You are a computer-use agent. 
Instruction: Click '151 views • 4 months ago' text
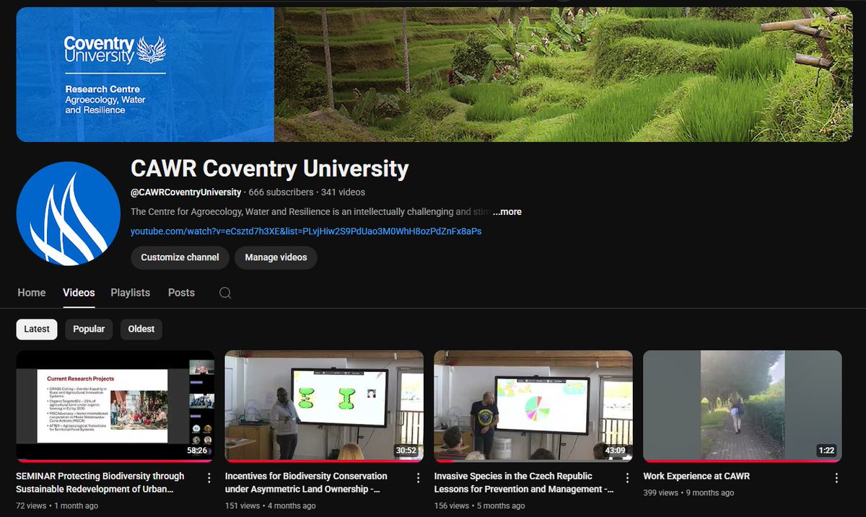(x=271, y=505)
